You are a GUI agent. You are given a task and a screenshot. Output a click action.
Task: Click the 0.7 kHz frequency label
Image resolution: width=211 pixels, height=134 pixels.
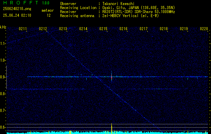(x=3, y=111)
